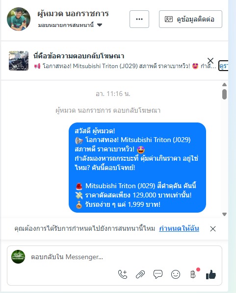Expand the มอบหมายการสนทนานี้ dropdown arrow
The image size is (236, 293).
(100, 25)
